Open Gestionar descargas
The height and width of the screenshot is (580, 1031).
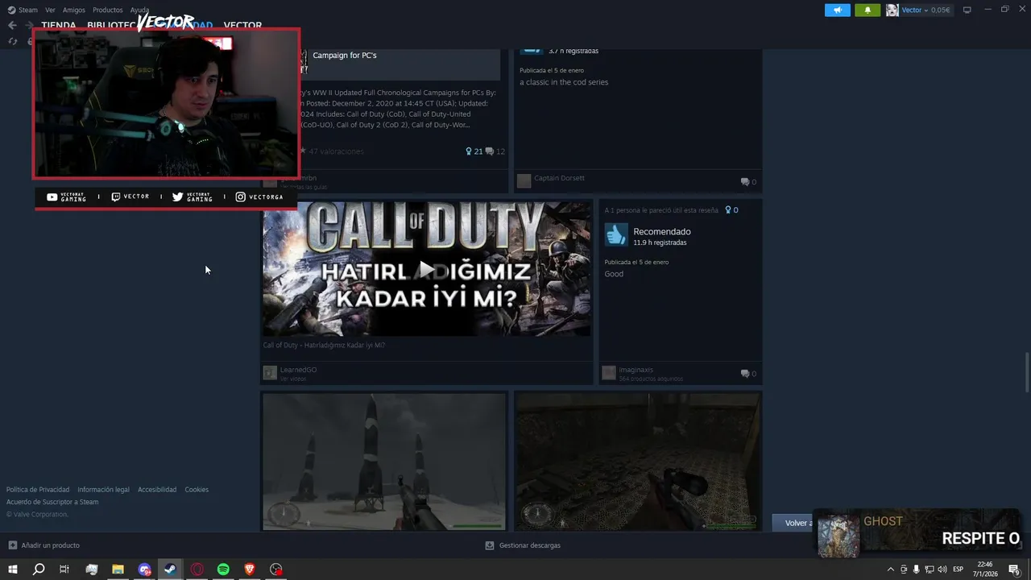pos(523,545)
